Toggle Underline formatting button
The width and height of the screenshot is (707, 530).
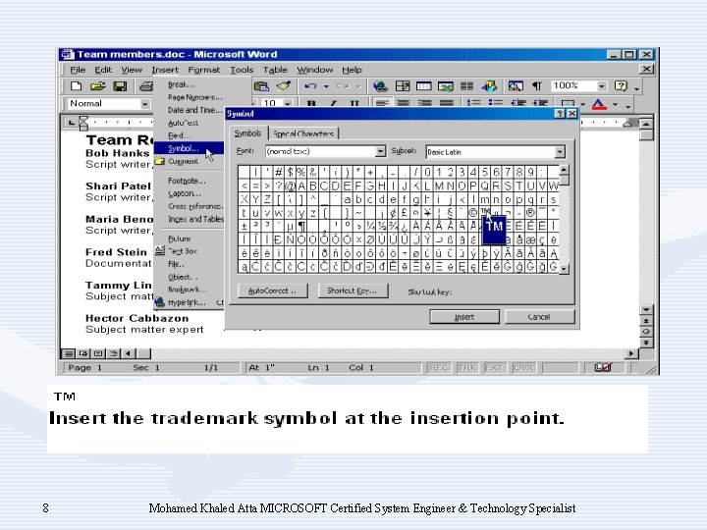click(354, 104)
